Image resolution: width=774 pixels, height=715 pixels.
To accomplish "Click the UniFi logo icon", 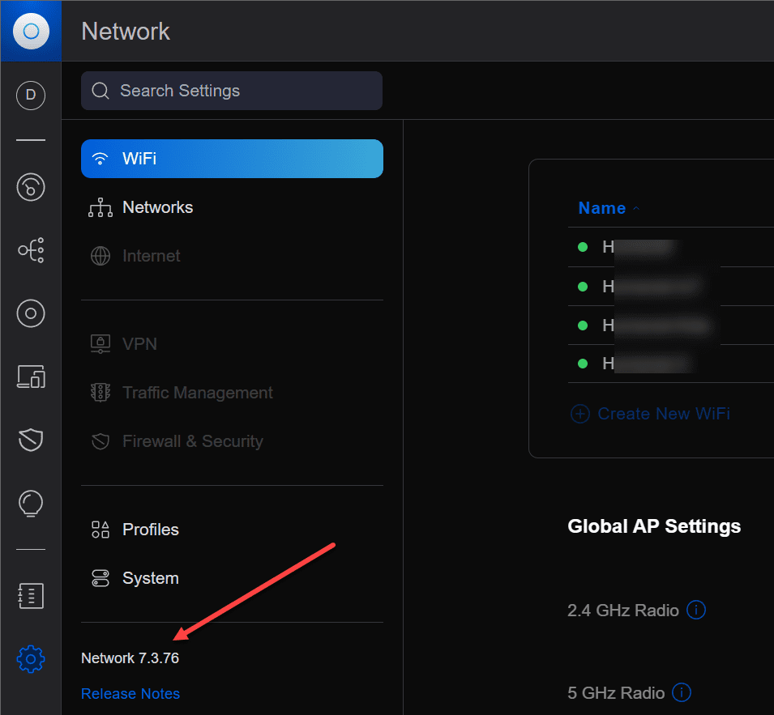I will tap(31, 31).
